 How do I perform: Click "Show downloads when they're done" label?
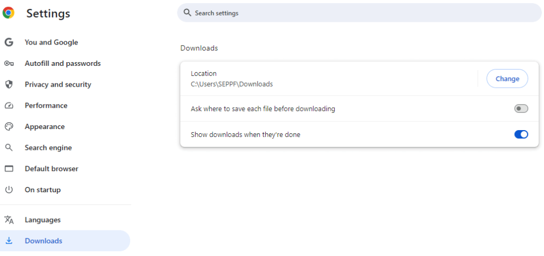click(x=245, y=134)
